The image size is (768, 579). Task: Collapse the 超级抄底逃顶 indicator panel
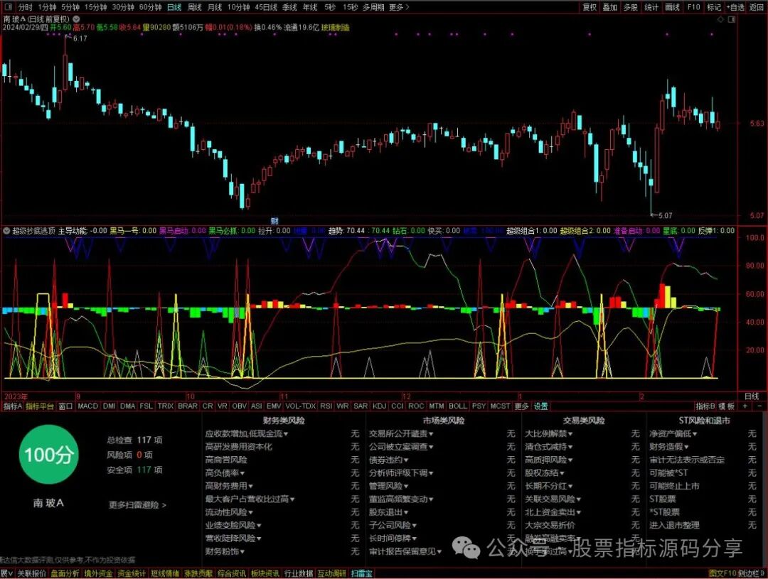(6, 230)
